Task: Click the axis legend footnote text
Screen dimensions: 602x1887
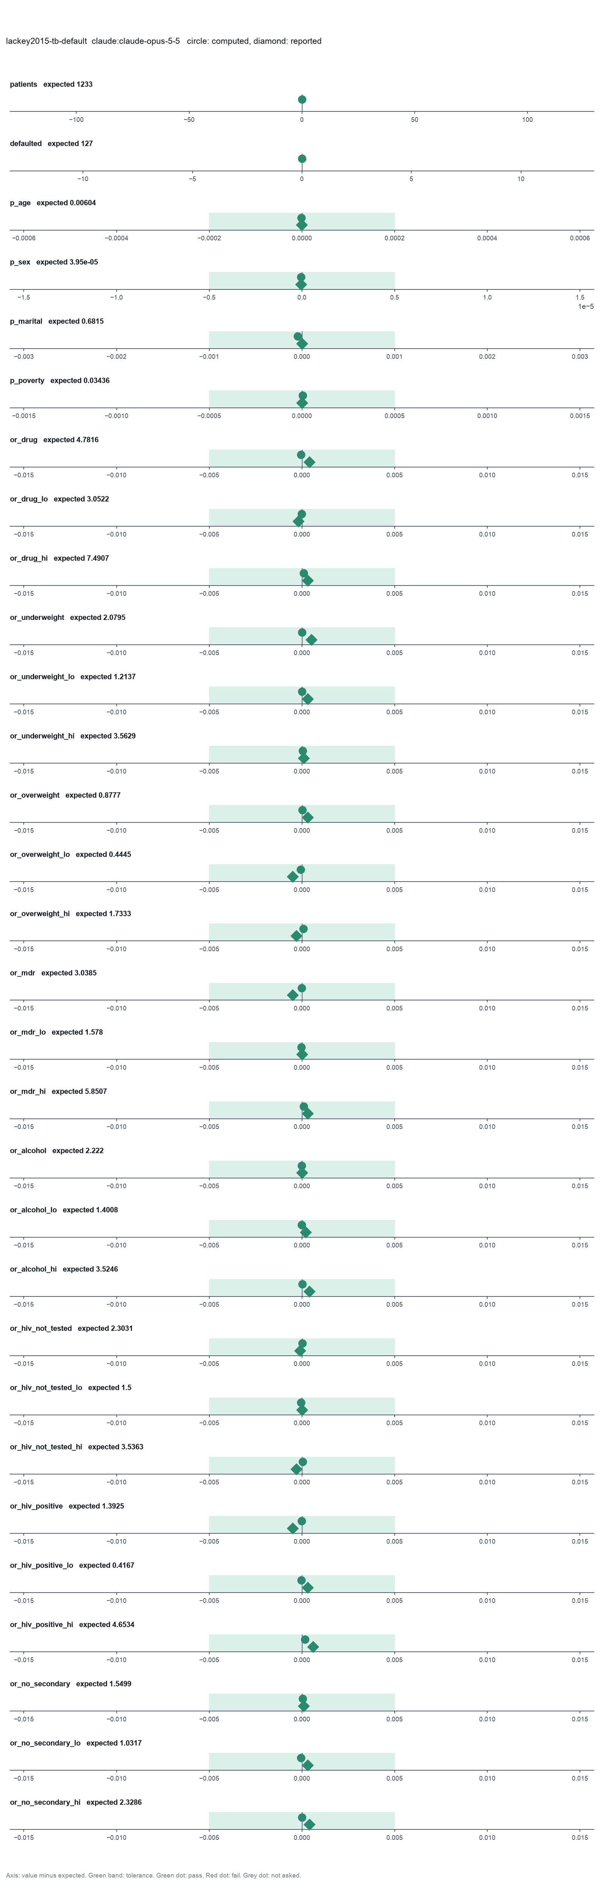Action: 154,1875
